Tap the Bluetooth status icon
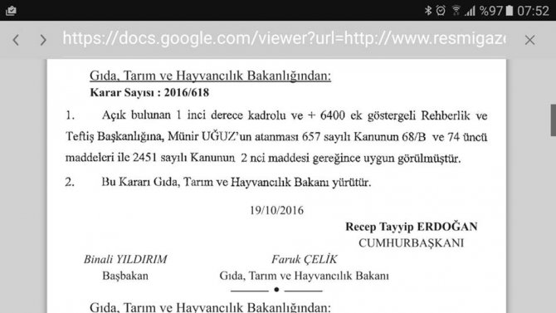Image resolution: width=556 pixels, height=313 pixels. (428, 11)
